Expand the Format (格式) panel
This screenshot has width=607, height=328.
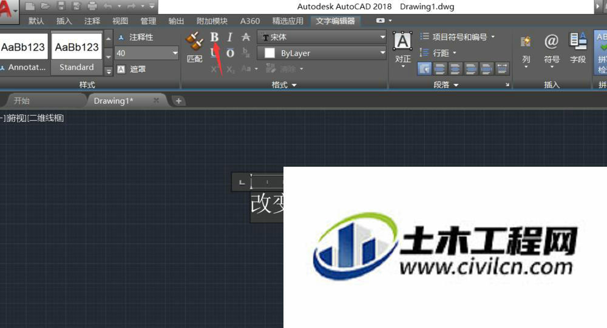284,85
